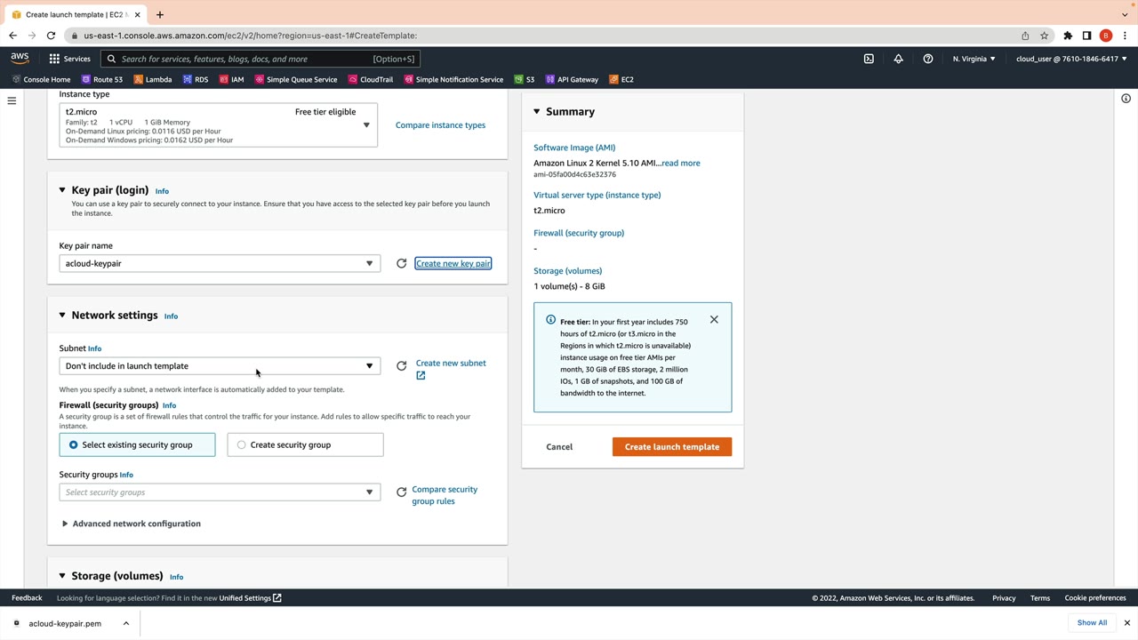1138x640 pixels.
Task: Click the AWS logo home icon
Action: pos(20,59)
